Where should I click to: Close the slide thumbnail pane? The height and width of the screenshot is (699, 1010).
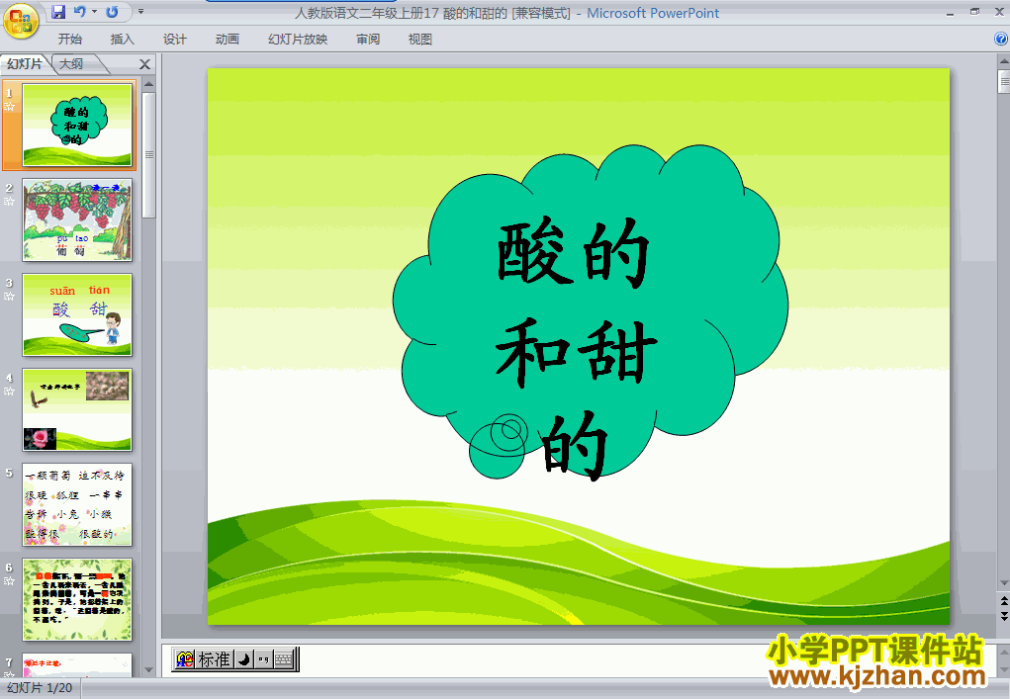click(x=145, y=64)
